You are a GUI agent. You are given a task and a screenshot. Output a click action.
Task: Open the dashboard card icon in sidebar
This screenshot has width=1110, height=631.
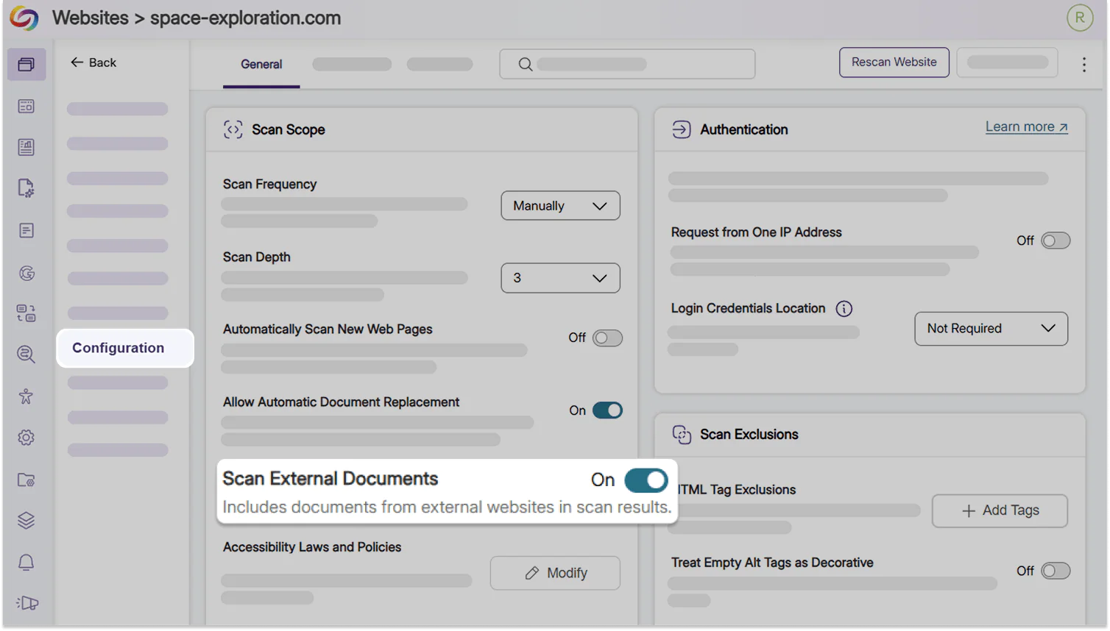(x=26, y=107)
